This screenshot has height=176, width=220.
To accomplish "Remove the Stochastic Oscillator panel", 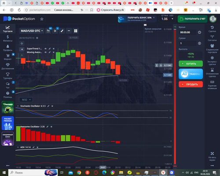I will 52,106.
